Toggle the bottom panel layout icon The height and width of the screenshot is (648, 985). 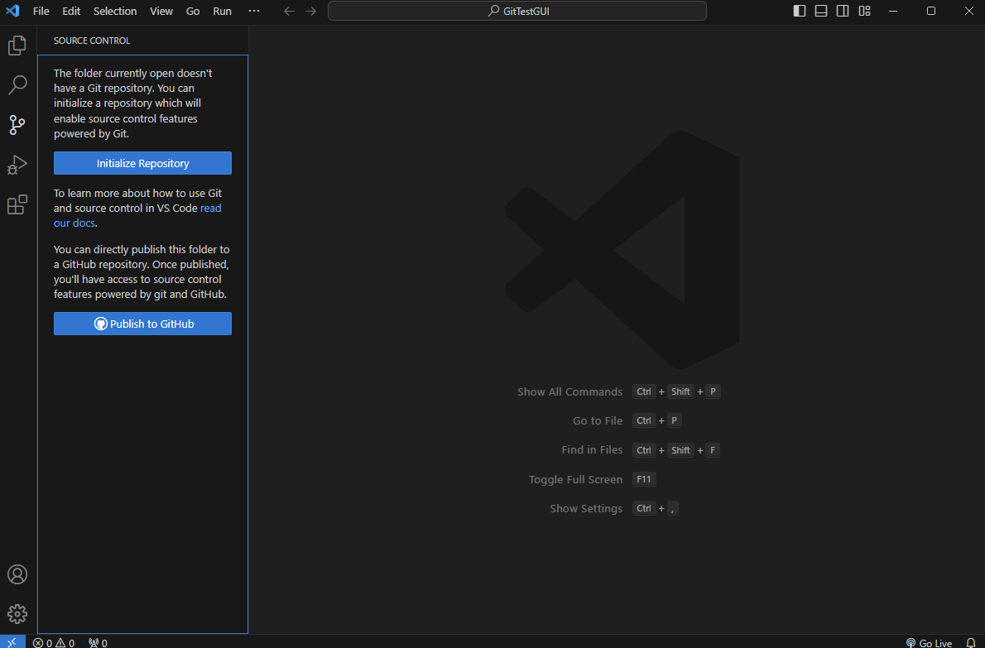[x=821, y=11]
